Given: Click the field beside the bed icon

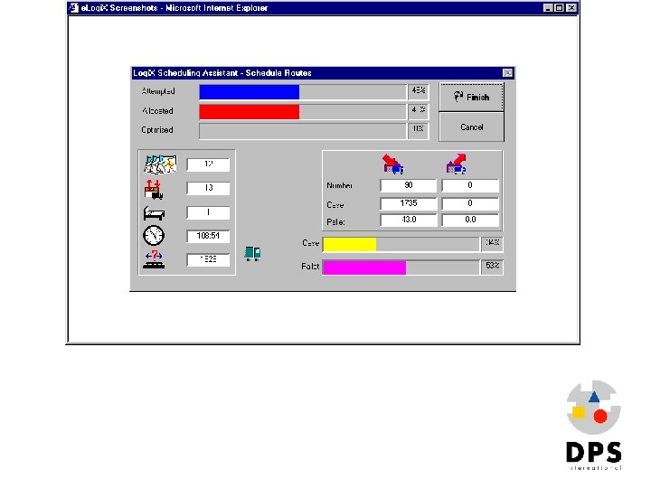Looking at the screenshot, I should click(208, 212).
